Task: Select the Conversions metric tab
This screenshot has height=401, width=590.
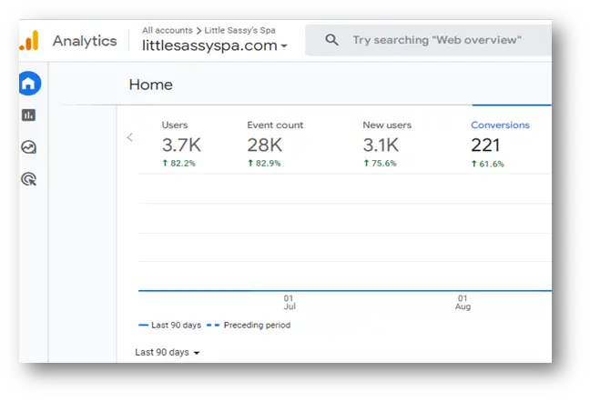Action: (500, 144)
